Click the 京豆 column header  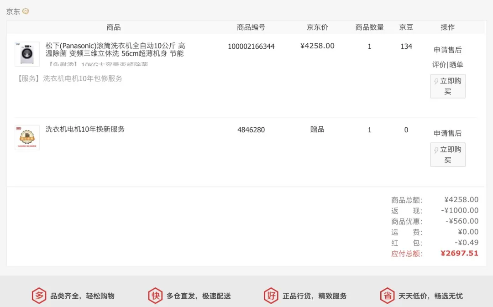pos(406,27)
